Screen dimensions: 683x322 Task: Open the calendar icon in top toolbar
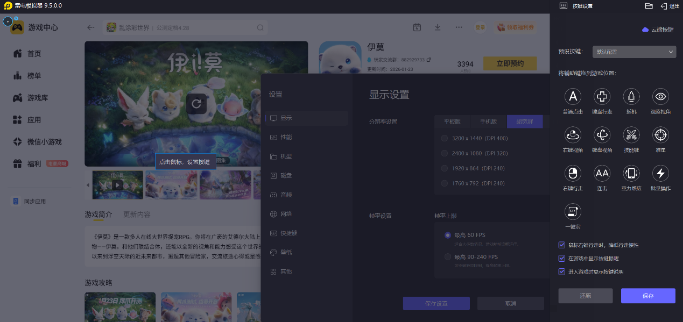click(x=417, y=27)
